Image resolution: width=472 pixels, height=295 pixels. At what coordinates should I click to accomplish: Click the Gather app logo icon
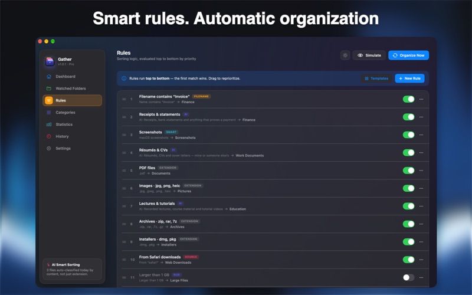(x=50, y=61)
